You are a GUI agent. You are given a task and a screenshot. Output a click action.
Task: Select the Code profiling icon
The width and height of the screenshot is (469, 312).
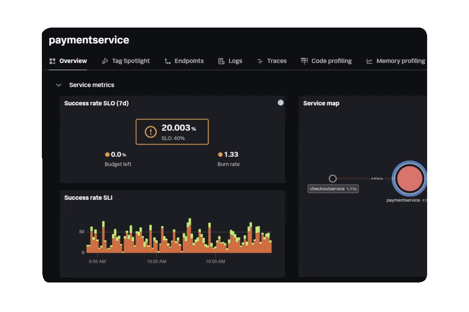(304, 61)
